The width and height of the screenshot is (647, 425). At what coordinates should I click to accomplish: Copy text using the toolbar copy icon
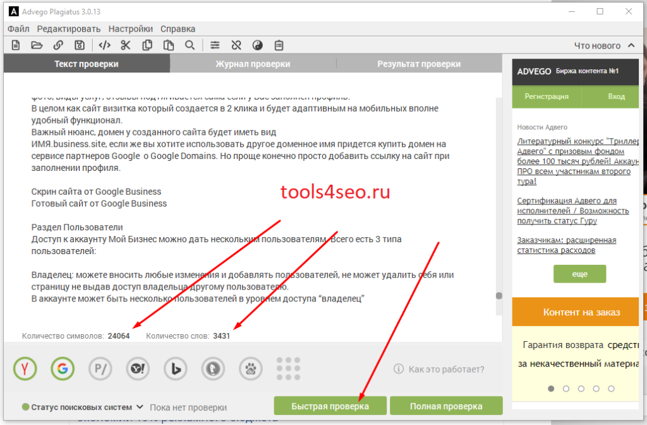coord(147,45)
